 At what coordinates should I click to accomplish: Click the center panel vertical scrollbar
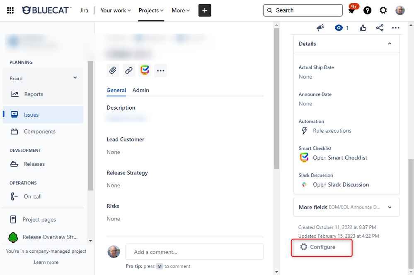[276, 98]
